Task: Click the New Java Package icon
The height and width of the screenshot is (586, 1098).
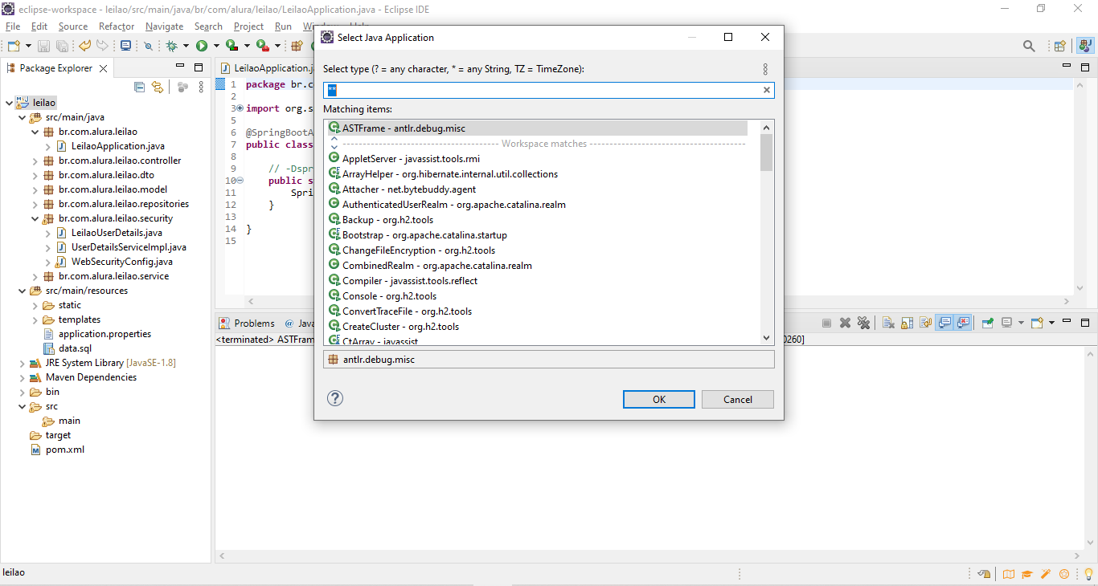Action: click(x=297, y=46)
